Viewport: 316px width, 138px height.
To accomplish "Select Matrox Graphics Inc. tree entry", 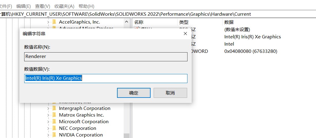I will (81, 115).
